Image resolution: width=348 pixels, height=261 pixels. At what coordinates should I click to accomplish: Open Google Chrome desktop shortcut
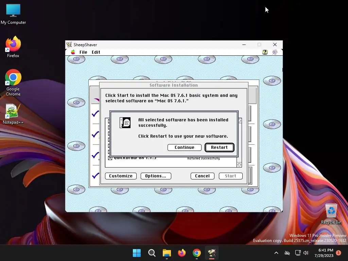pos(13,83)
